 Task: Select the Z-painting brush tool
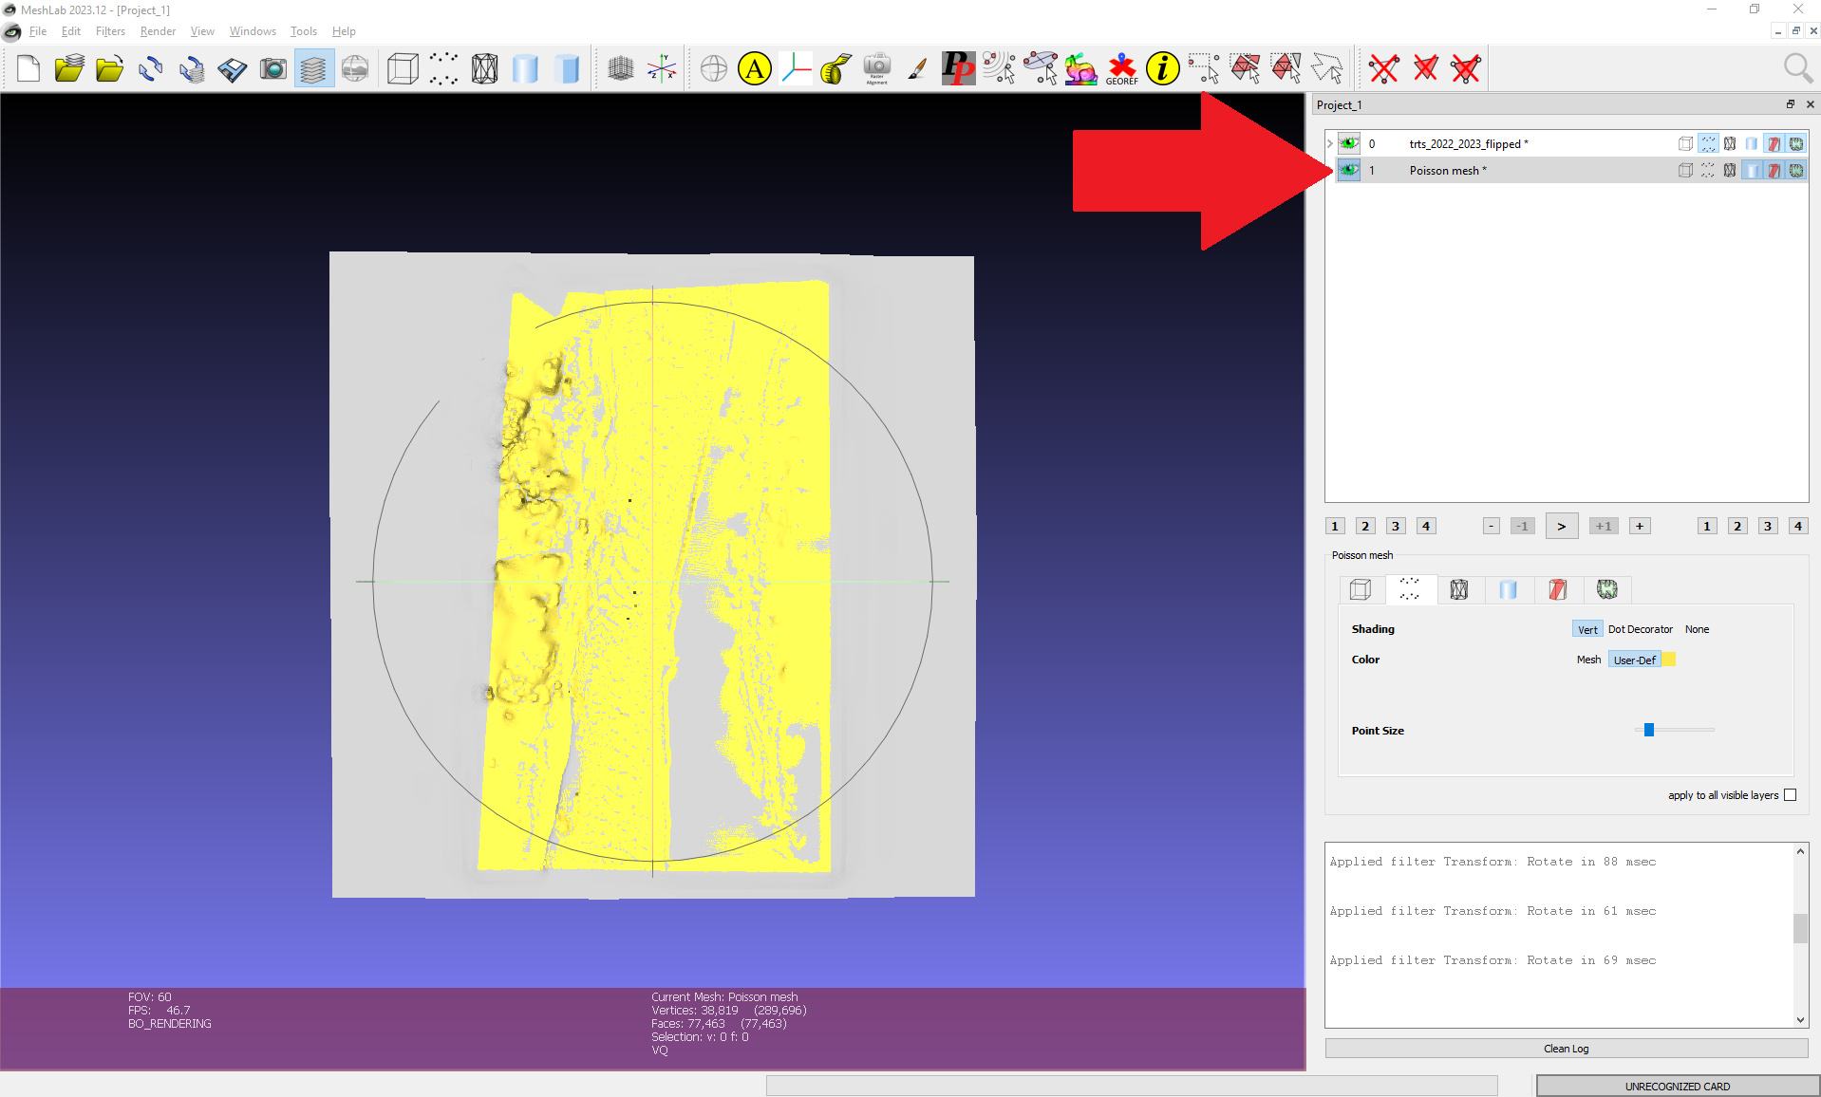pyautogui.click(x=917, y=68)
